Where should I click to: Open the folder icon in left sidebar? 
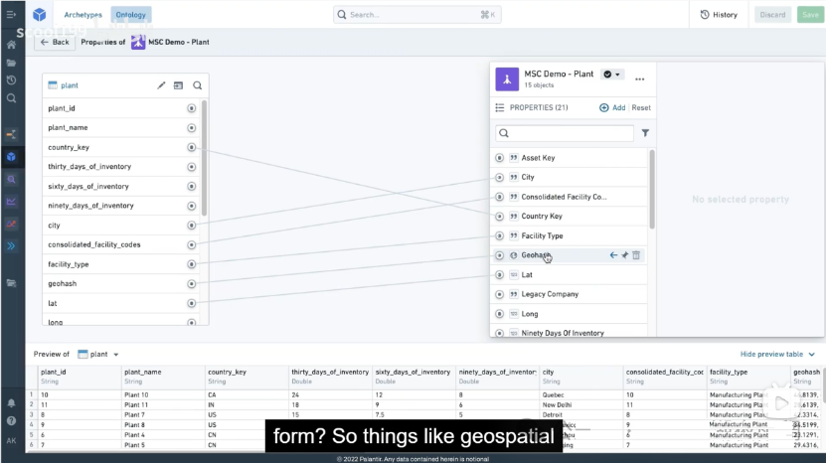pos(11,63)
